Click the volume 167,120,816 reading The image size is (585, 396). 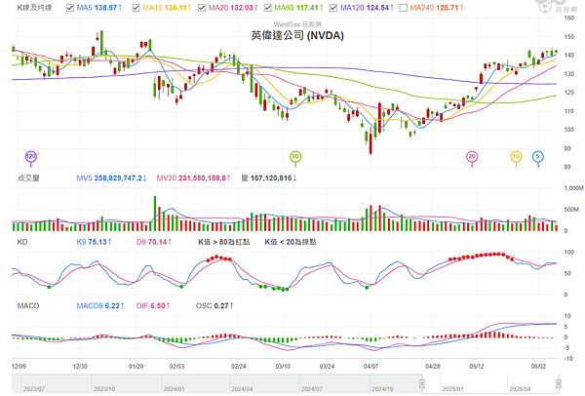(x=269, y=178)
